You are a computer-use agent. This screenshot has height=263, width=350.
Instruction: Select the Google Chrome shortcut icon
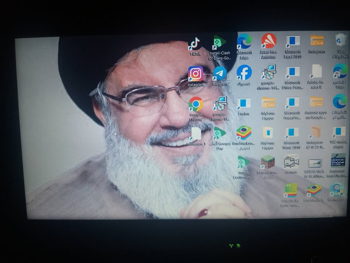(x=196, y=105)
